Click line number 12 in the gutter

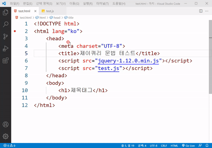[x=25, y=105]
